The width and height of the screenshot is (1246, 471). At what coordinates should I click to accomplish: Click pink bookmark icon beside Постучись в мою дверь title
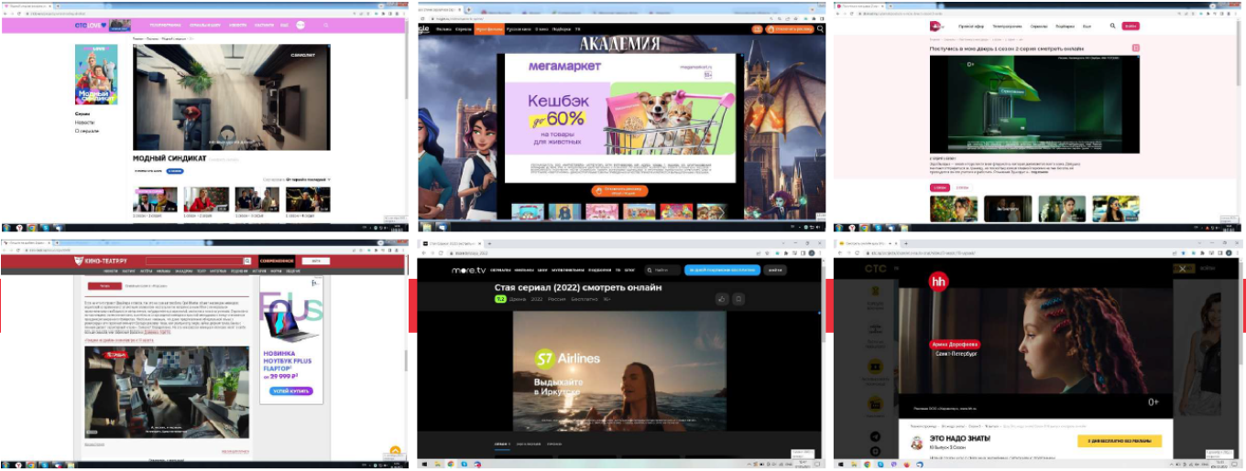tap(1135, 48)
